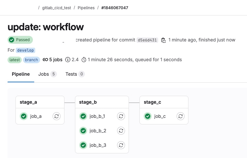Image resolution: width=247 pixels, height=158 pixels.
Task: Switch to the Jobs tab
Action: [47, 74]
